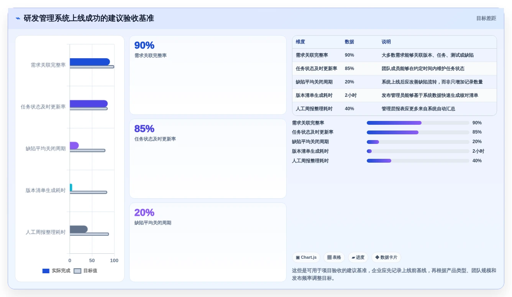Screen dimensions: 512x297
Task: Click the 人工周报整理耗时 progress bar
Action: point(418,161)
